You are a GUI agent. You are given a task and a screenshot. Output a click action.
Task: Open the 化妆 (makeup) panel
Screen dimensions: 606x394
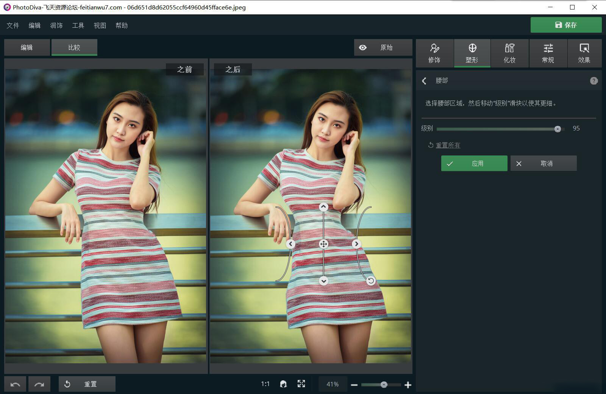pyautogui.click(x=509, y=53)
